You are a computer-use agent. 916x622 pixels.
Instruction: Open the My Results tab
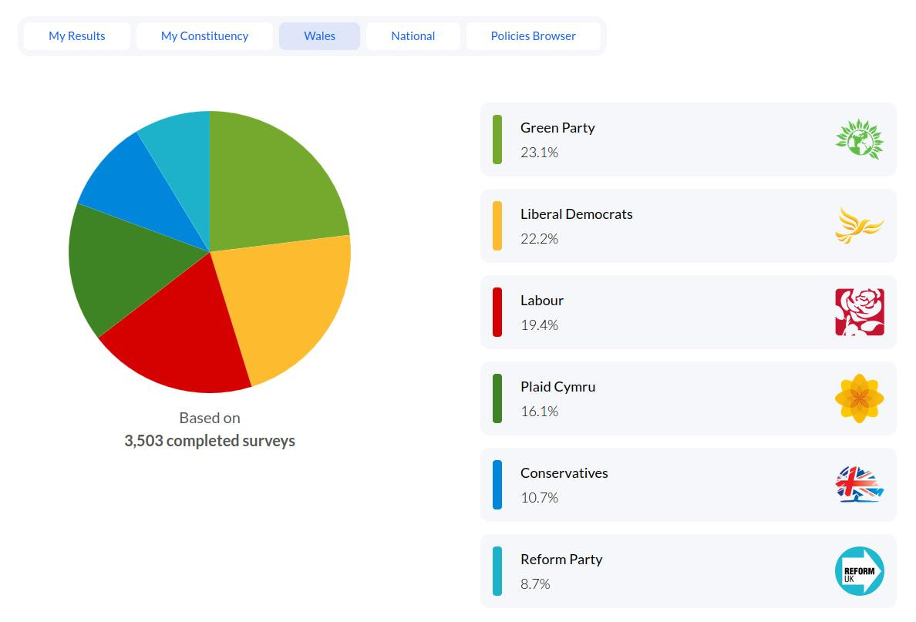coord(76,36)
